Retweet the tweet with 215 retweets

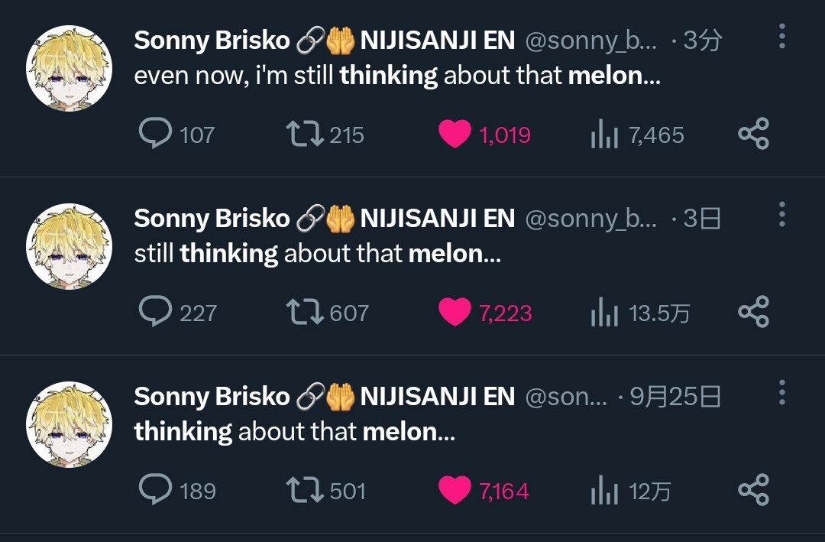click(304, 135)
